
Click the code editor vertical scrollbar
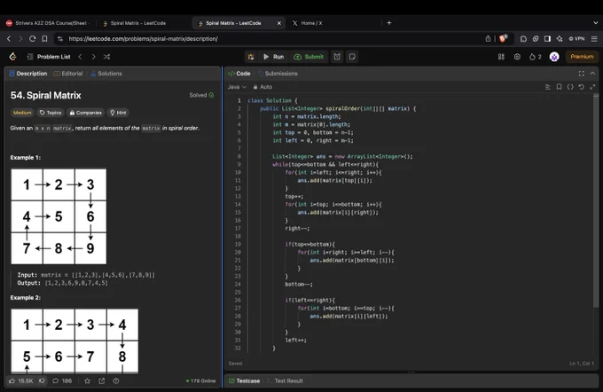596,200
